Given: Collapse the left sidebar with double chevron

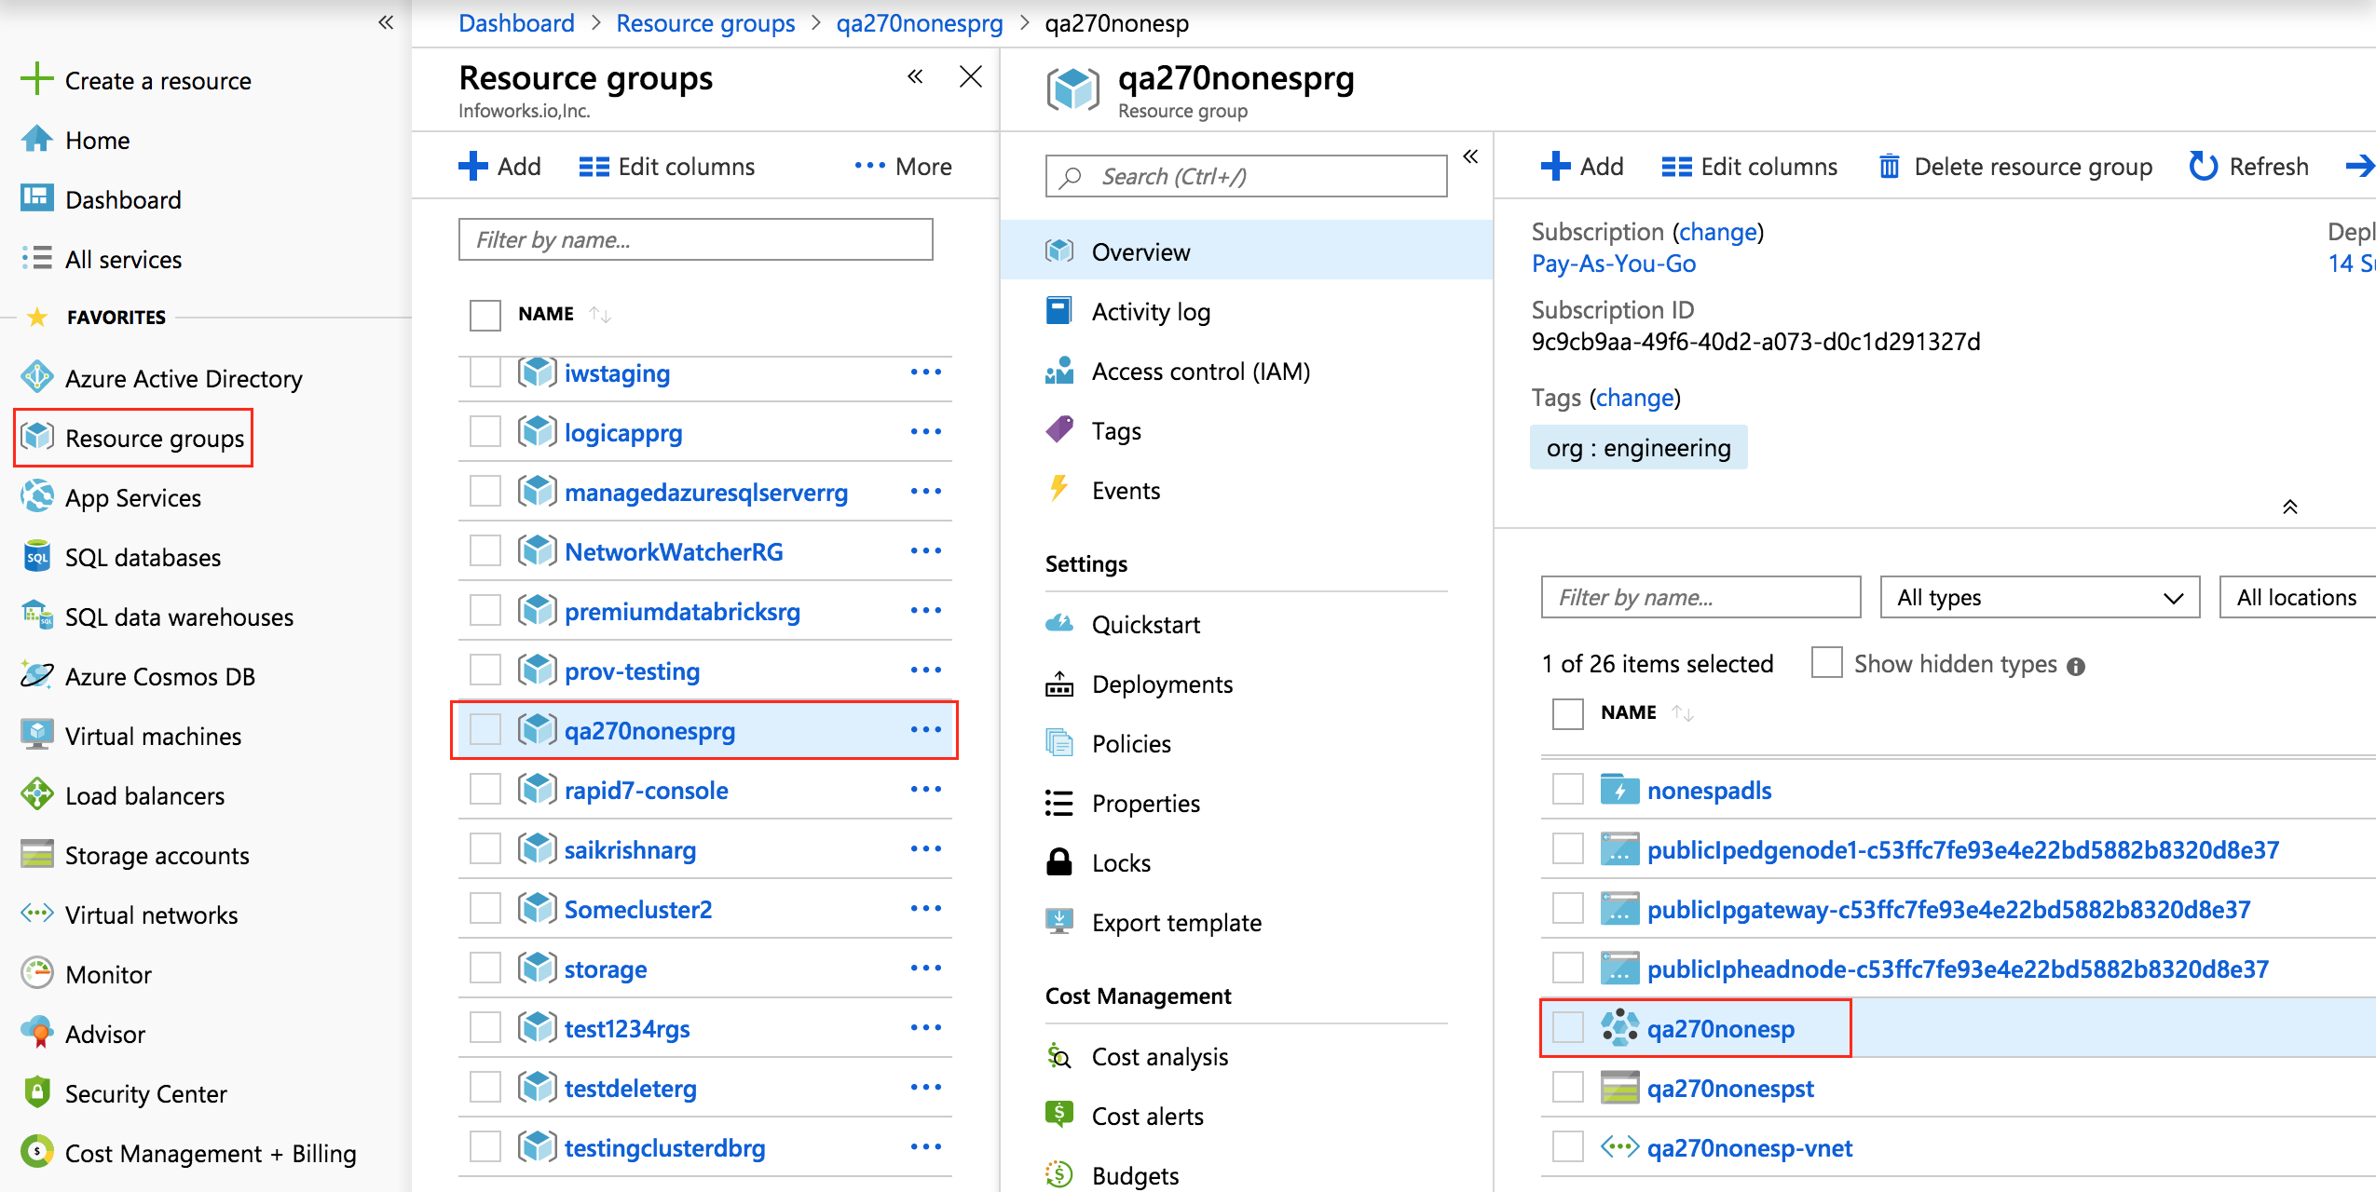Looking at the screenshot, I should (x=386, y=22).
